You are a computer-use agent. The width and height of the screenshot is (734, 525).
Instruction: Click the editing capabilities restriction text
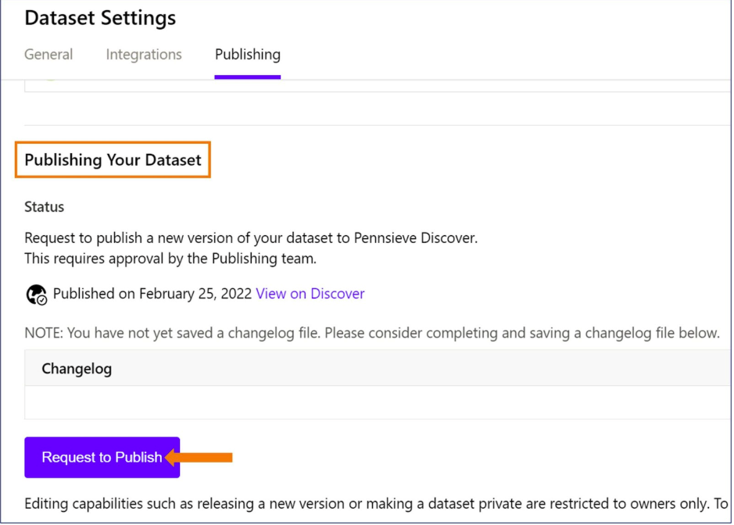pyautogui.click(x=376, y=503)
